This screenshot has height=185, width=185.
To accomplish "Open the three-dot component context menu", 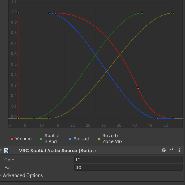I will 179,150.
